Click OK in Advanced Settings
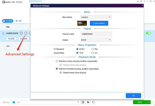The height and width of the screenshot is (106, 155). click(133, 96)
